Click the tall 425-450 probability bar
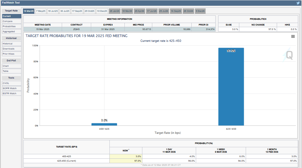 (231, 86)
